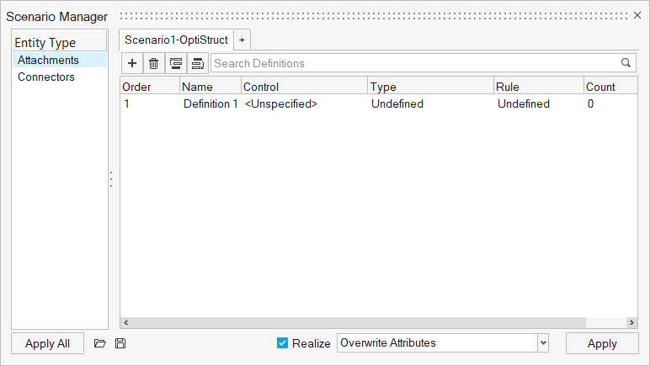Click the Apply All button
The image size is (650, 366).
click(x=47, y=343)
